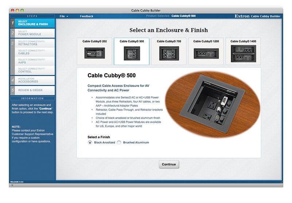
Task: Click the Extron Cable Cubby Builder logo
Action: click(x=257, y=16)
